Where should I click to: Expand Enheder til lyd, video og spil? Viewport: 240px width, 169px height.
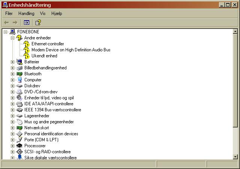click(12, 98)
